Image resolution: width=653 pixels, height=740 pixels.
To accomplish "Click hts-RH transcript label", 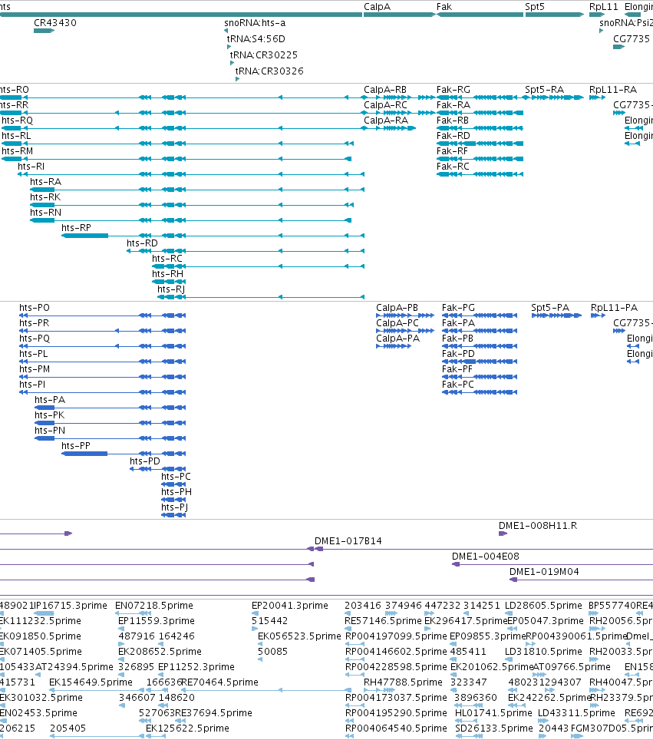I will (167, 274).
